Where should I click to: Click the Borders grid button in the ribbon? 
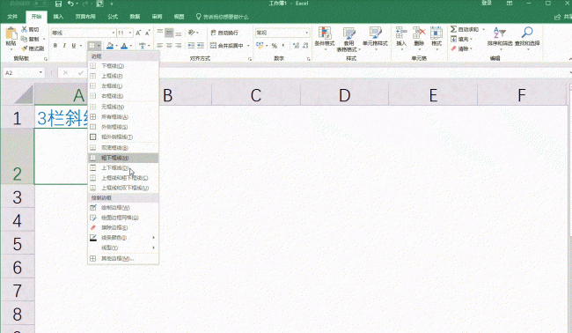pos(92,46)
